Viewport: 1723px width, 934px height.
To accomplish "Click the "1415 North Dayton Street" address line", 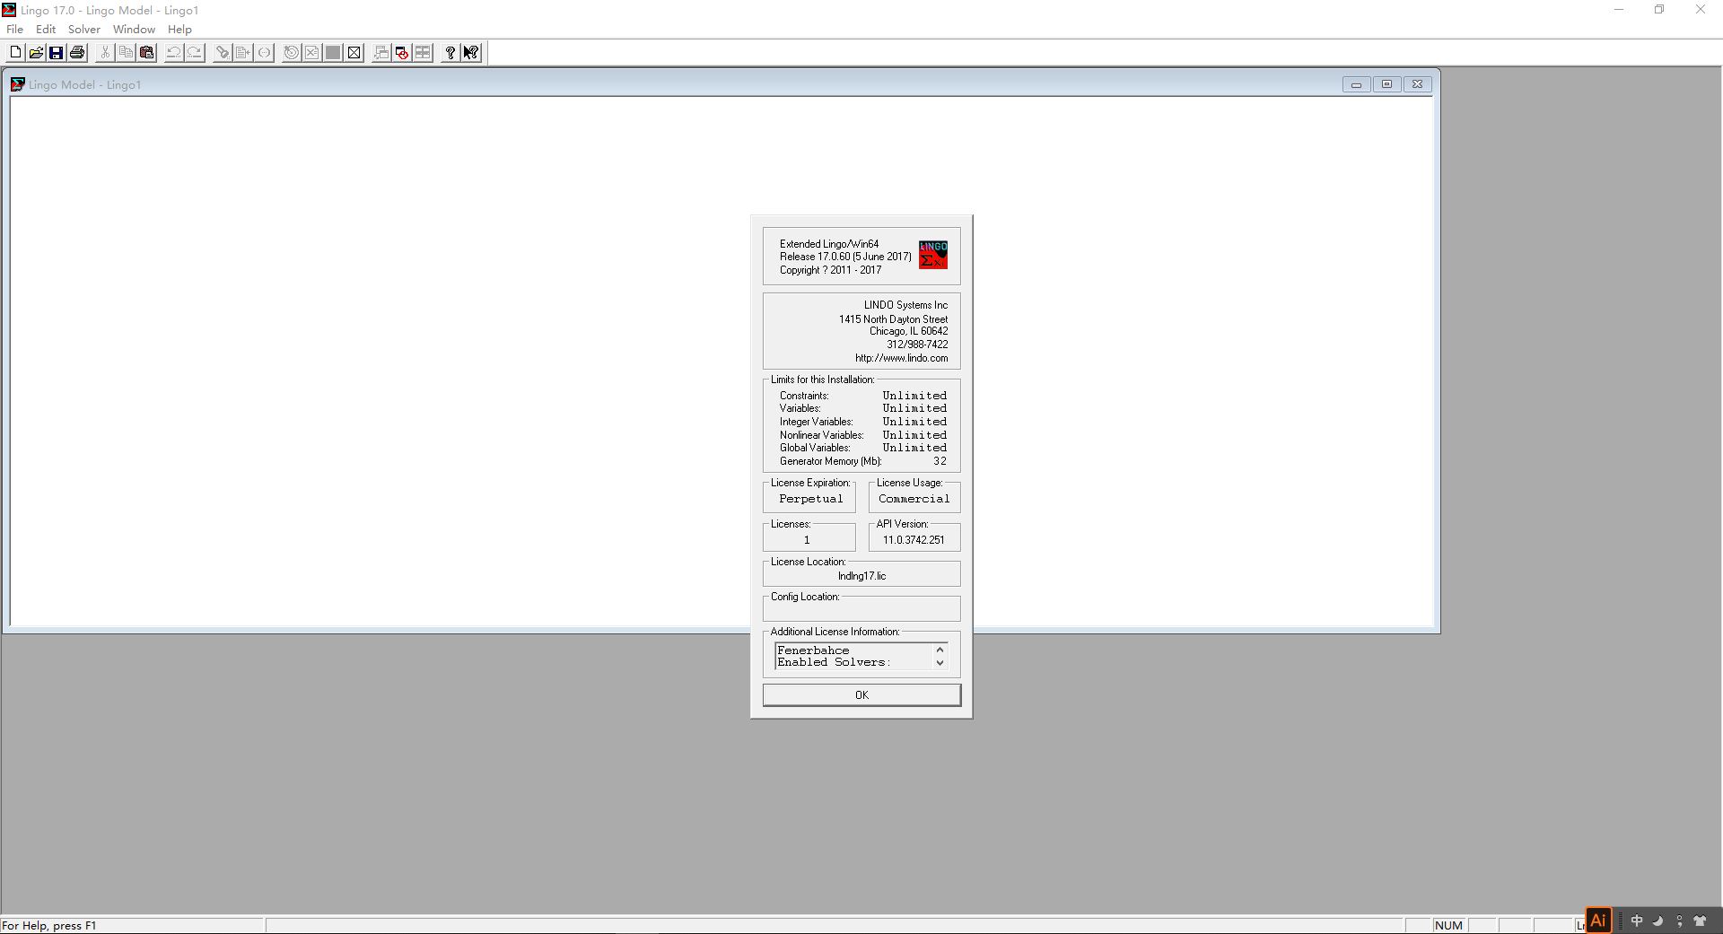I will point(893,319).
